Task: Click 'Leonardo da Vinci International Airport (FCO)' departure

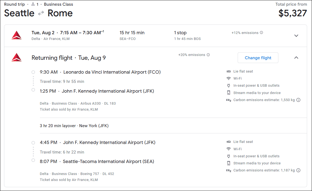Action: tap(112, 72)
